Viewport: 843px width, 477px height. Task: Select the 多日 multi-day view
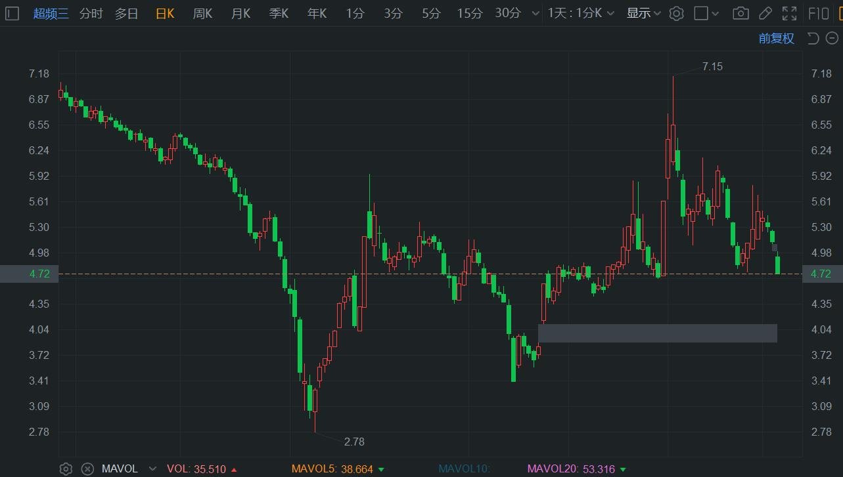coord(127,13)
